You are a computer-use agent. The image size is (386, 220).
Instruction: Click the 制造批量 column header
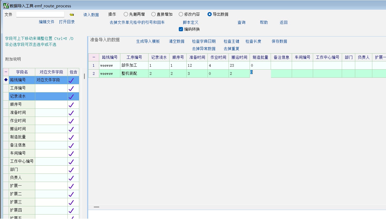[x=260, y=57]
